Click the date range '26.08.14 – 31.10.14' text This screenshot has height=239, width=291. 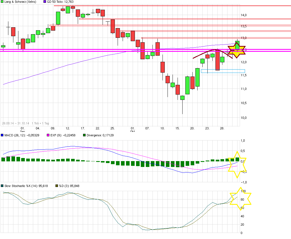pos(16,123)
